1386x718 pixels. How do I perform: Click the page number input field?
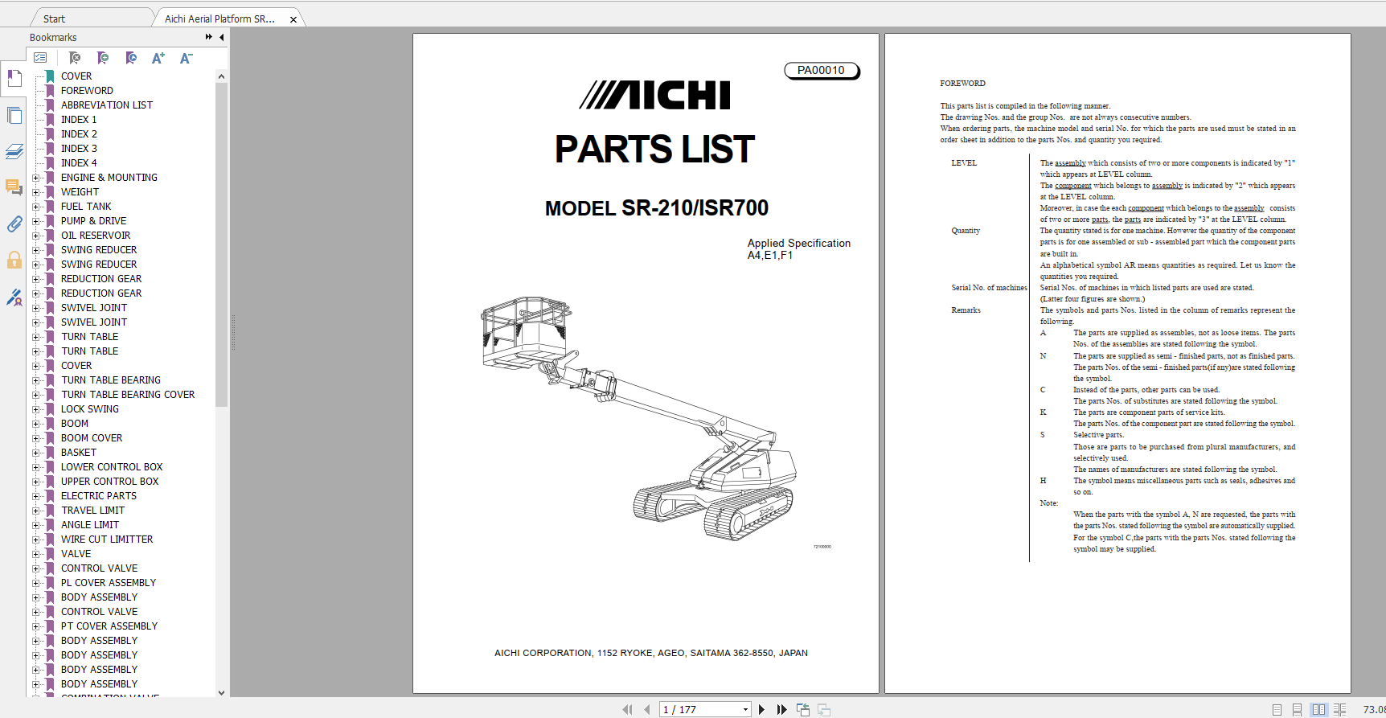point(699,709)
